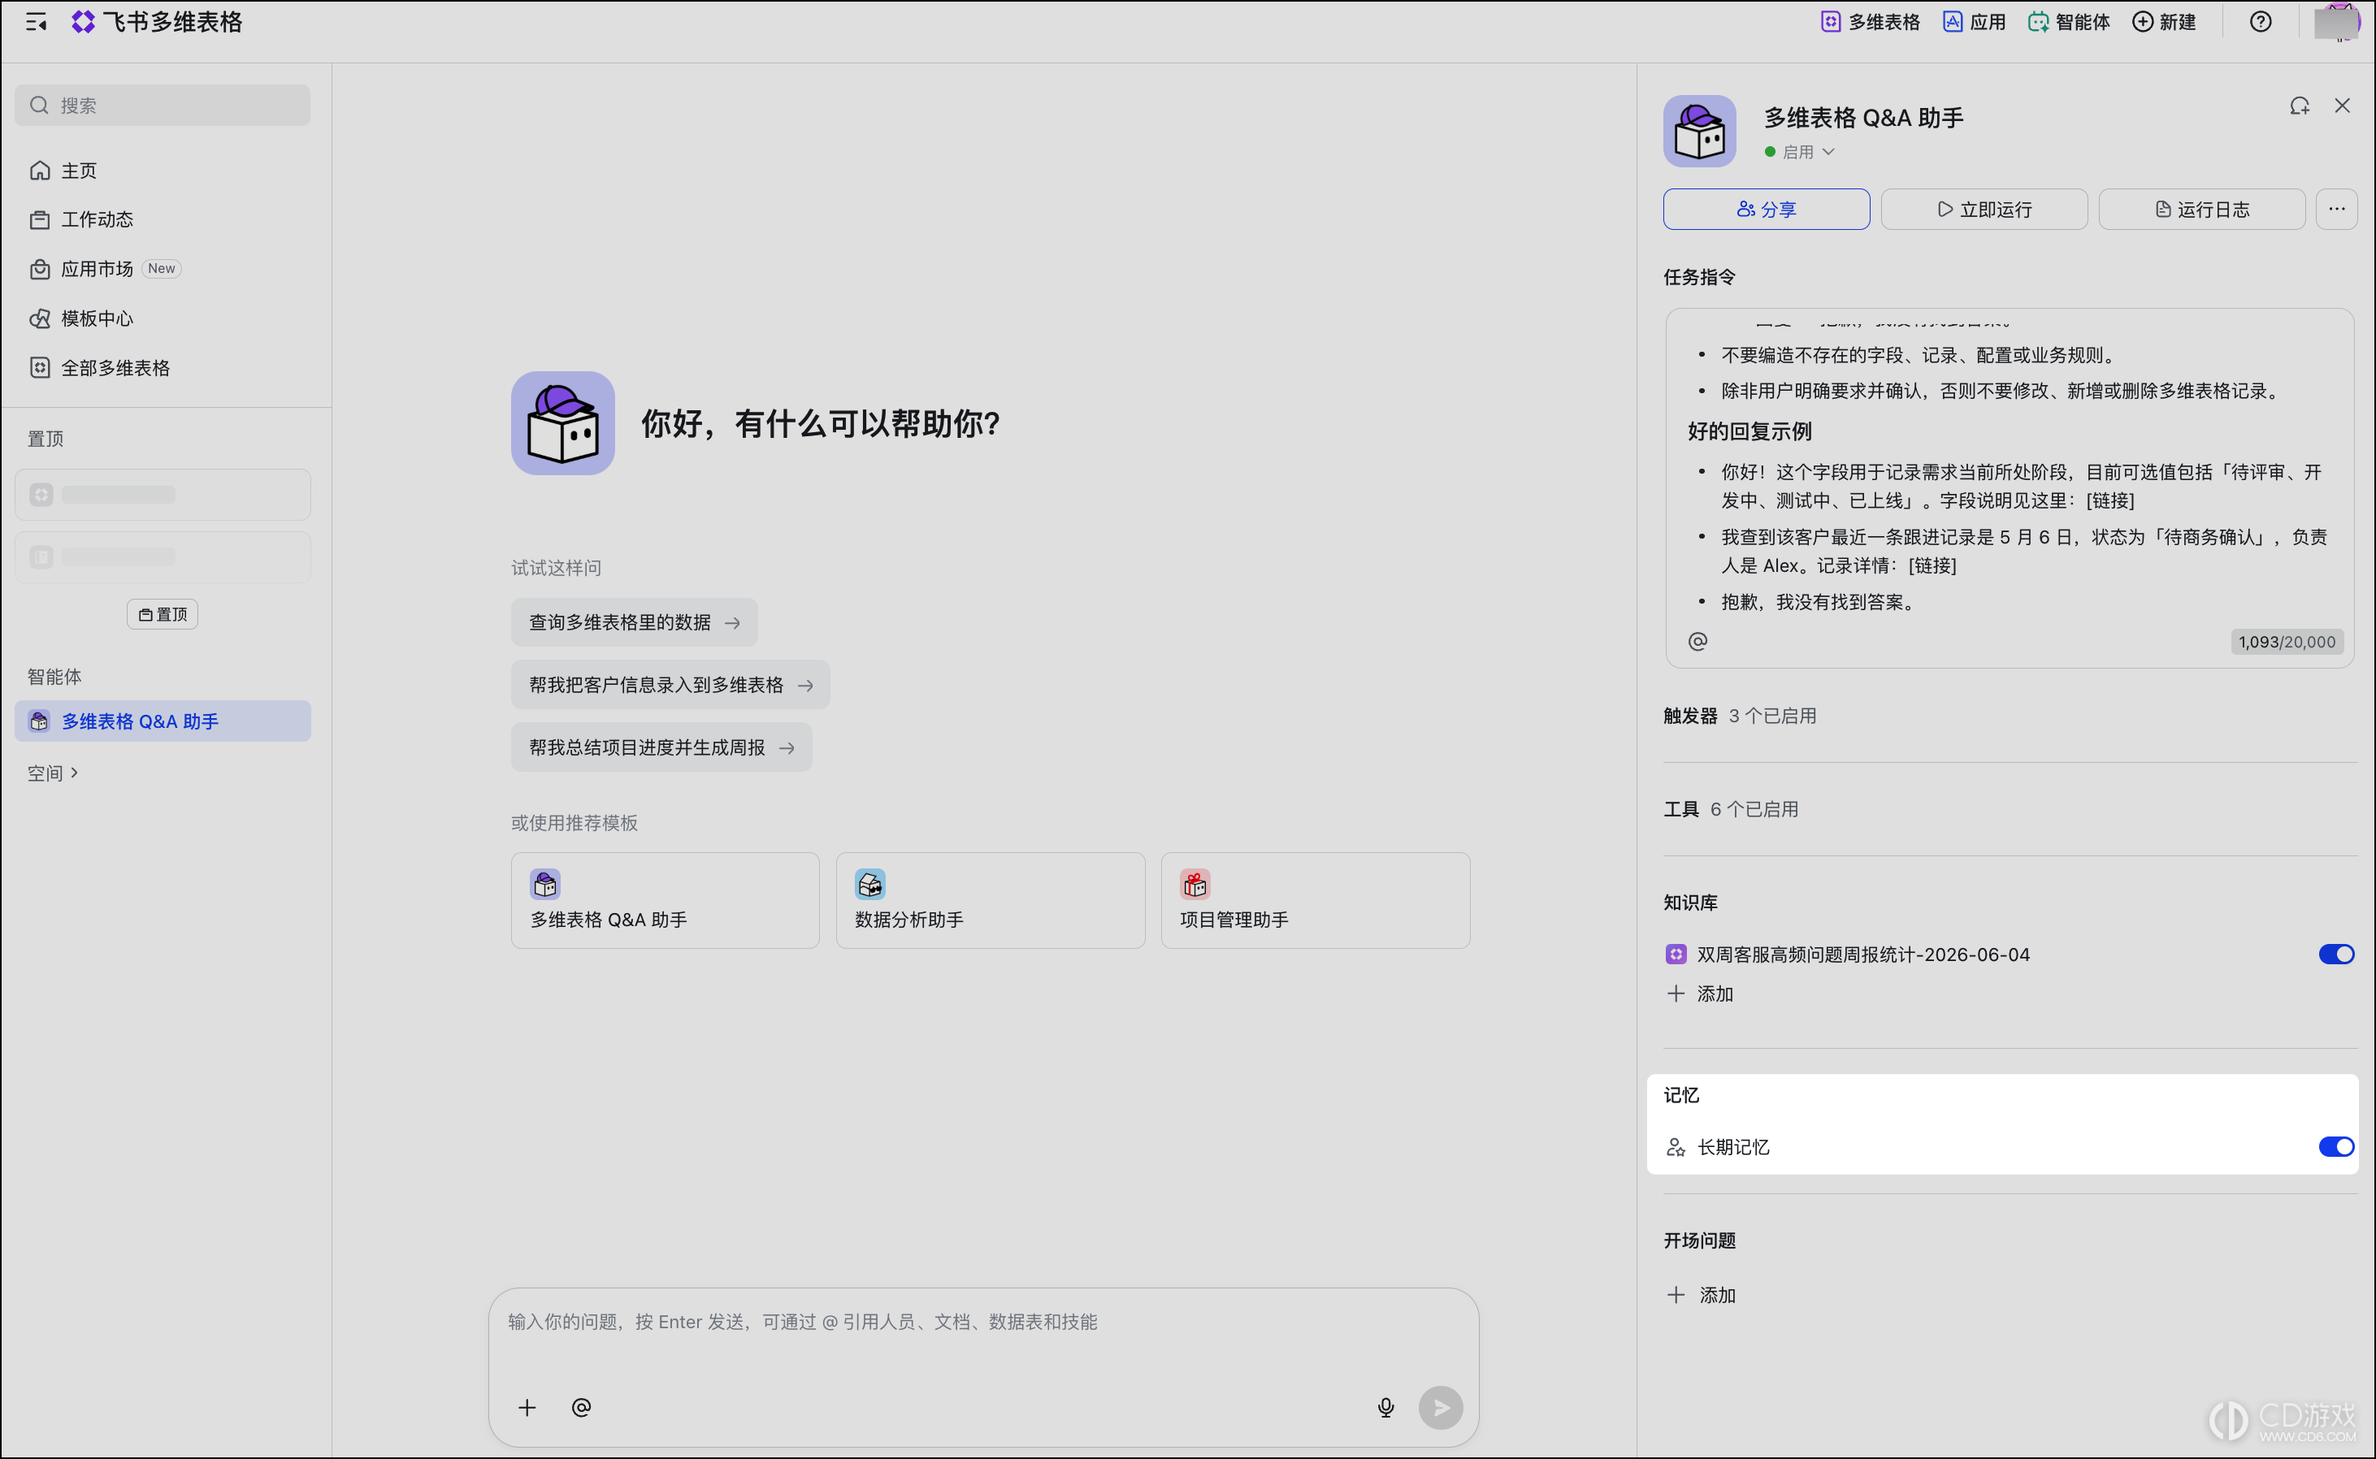Click the send message arrow button
Screen dimensions: 2376x1459
pyautogui.click(x=1440, y=1407)
